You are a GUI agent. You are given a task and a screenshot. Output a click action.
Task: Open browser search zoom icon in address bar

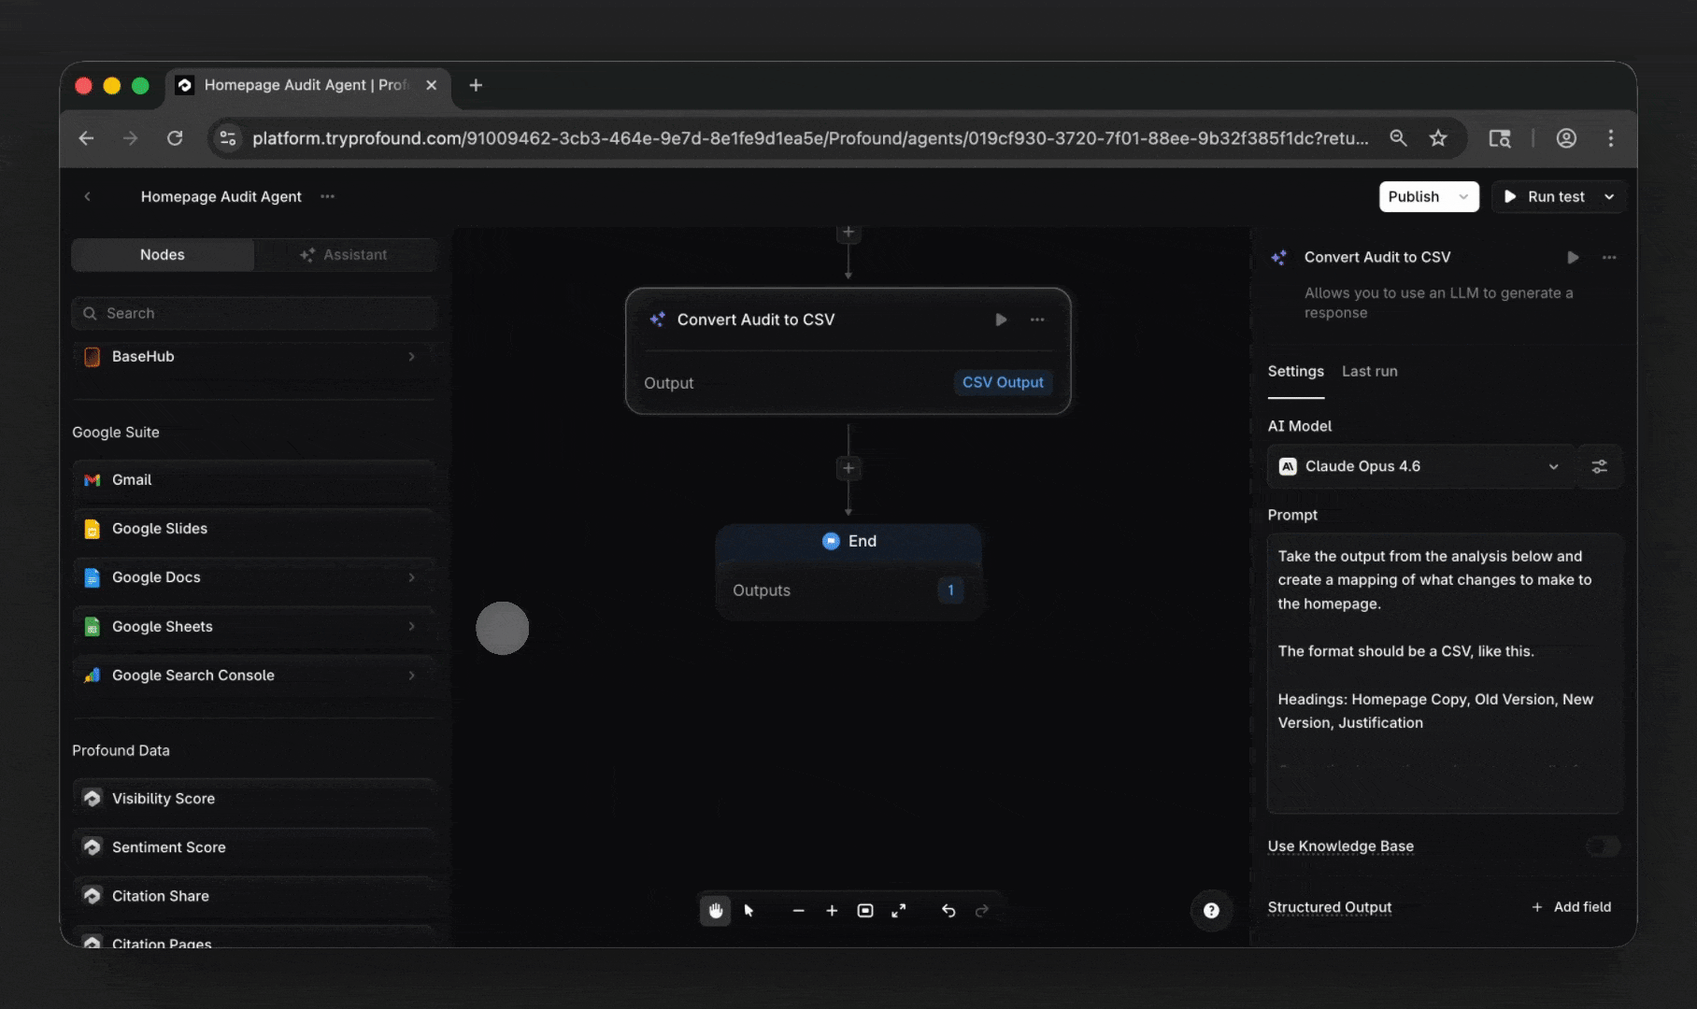(x=1398, y=138)
